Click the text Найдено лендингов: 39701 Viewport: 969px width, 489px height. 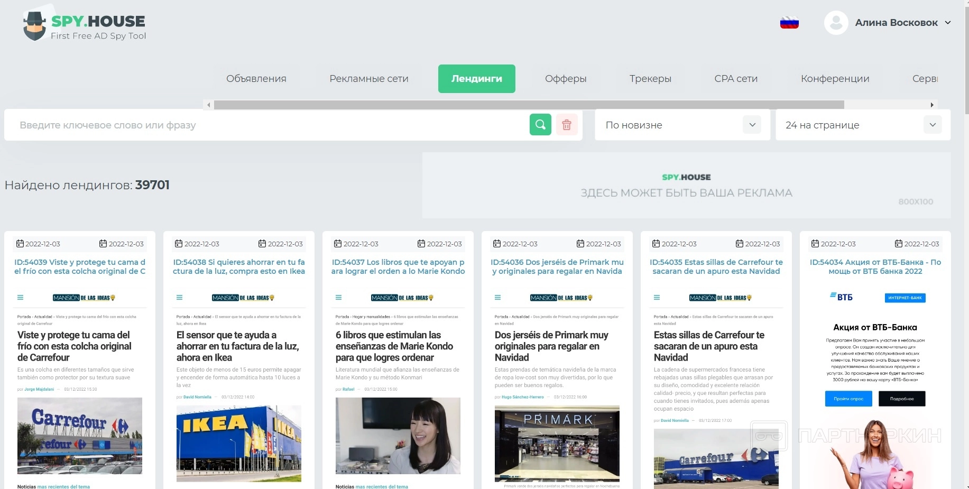87,185
